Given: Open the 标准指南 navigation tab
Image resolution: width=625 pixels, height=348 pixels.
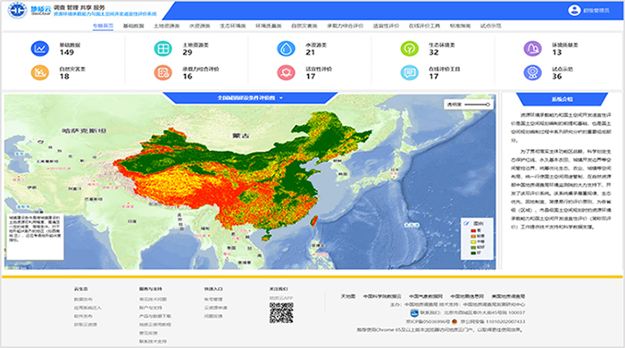Looking at the screenshot, I should tap(460, 26).
